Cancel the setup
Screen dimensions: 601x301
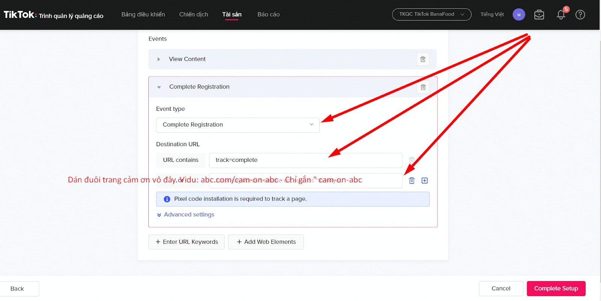[x=501, y=289]
